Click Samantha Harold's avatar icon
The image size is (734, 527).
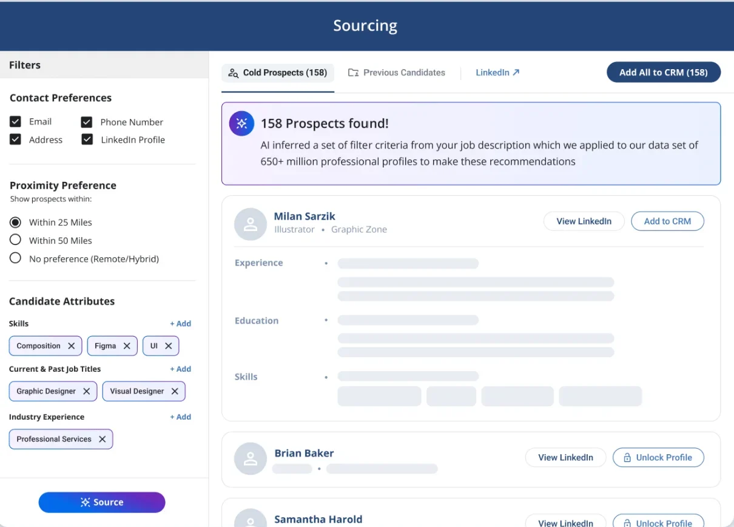click(x=251, y=519)
